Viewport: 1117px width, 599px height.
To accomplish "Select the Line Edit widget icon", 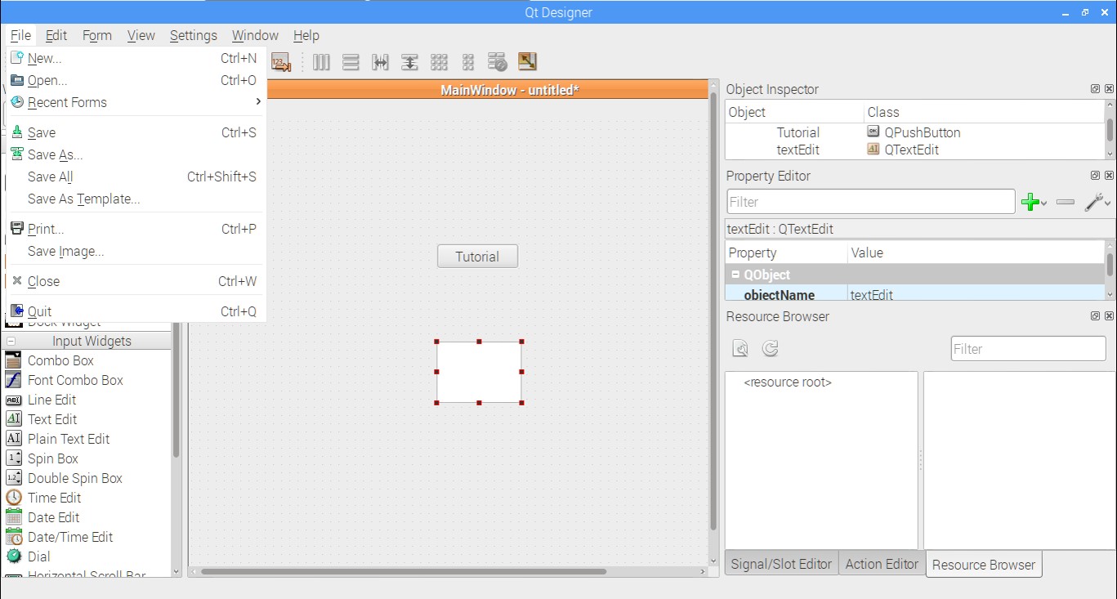I will [14, 400].
